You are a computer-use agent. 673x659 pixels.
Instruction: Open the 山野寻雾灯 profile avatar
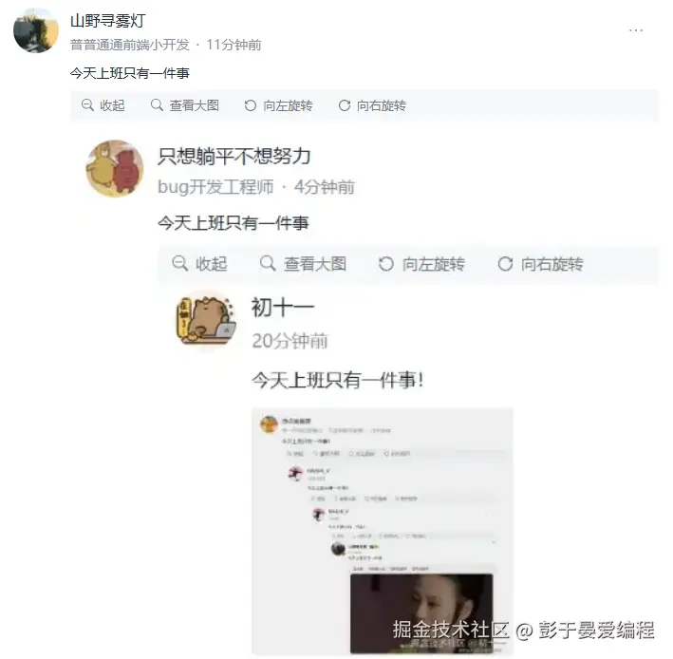click(x=36, y=31)
